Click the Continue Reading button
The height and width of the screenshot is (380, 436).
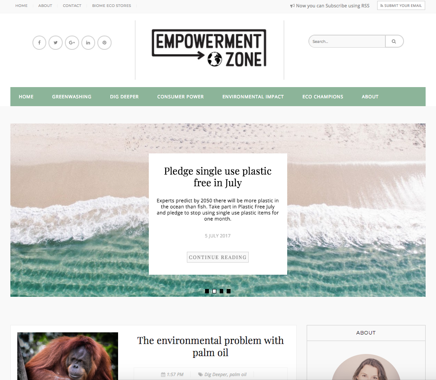[218, 257]
